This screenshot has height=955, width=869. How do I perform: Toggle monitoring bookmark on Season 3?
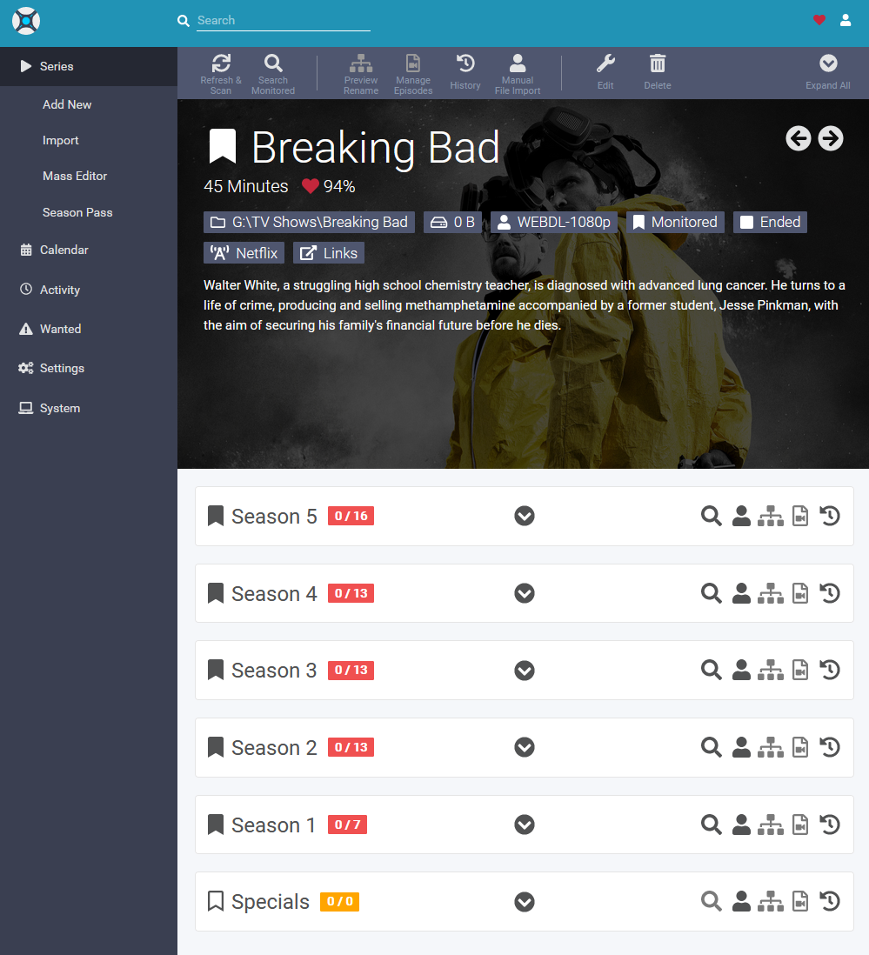215,670
